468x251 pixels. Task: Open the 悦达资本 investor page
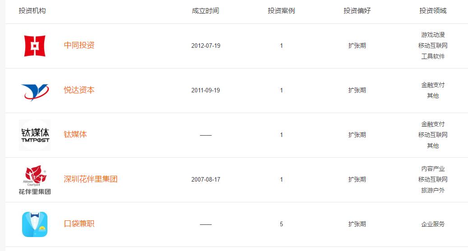pyautogui.click(x=79, y=90)
